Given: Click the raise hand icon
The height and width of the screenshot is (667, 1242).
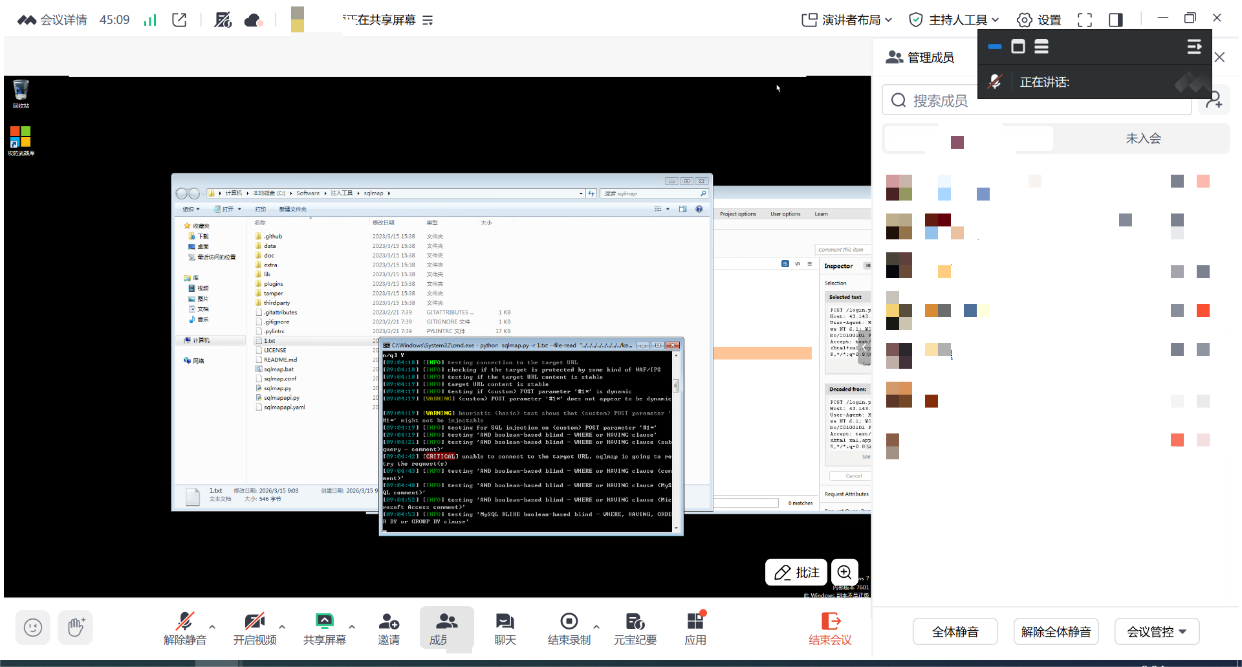Looking at the screenshot, I should (x=76, y=627).
